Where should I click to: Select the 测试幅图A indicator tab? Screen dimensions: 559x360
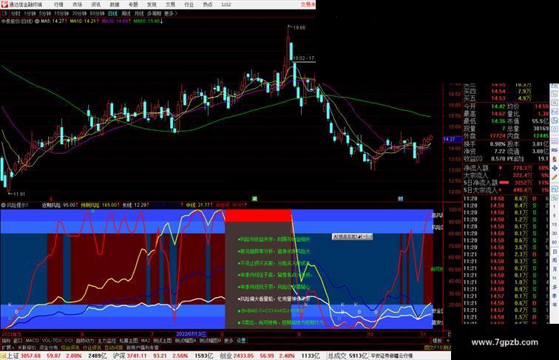pyautogui.click(x=186, y=341)
